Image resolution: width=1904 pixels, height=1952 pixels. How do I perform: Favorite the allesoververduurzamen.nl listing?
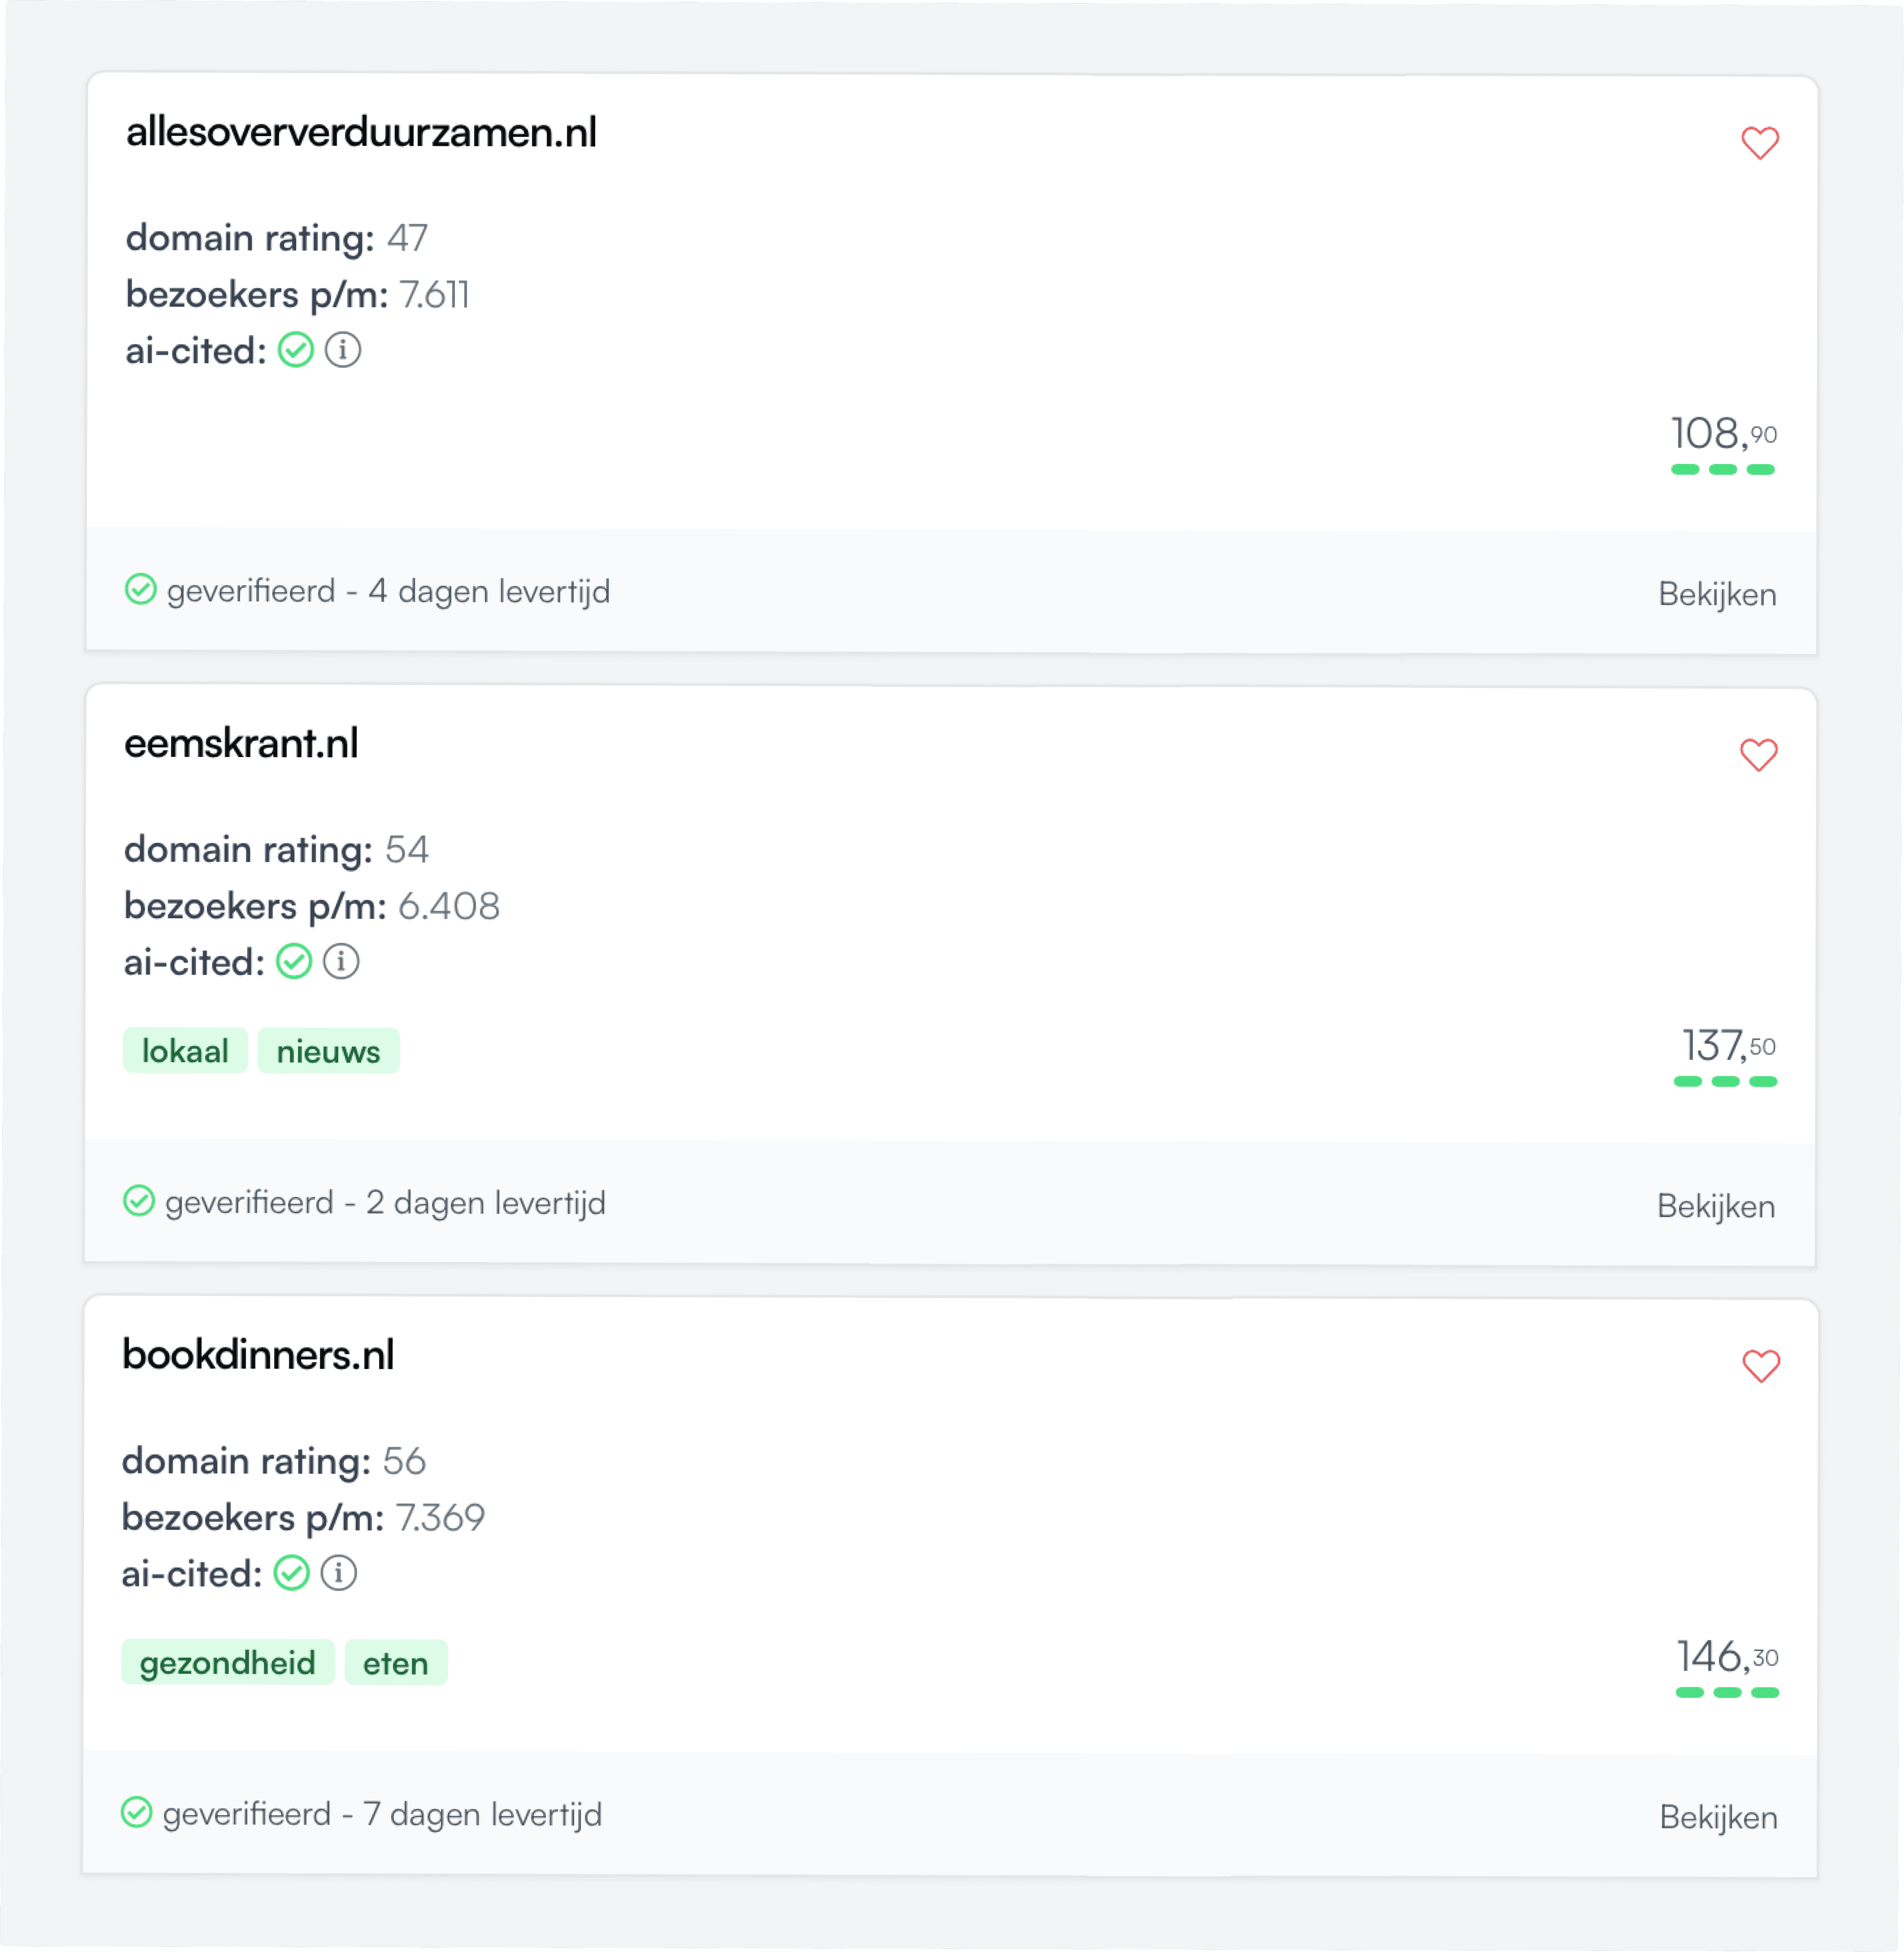(x=1760, y=143)
